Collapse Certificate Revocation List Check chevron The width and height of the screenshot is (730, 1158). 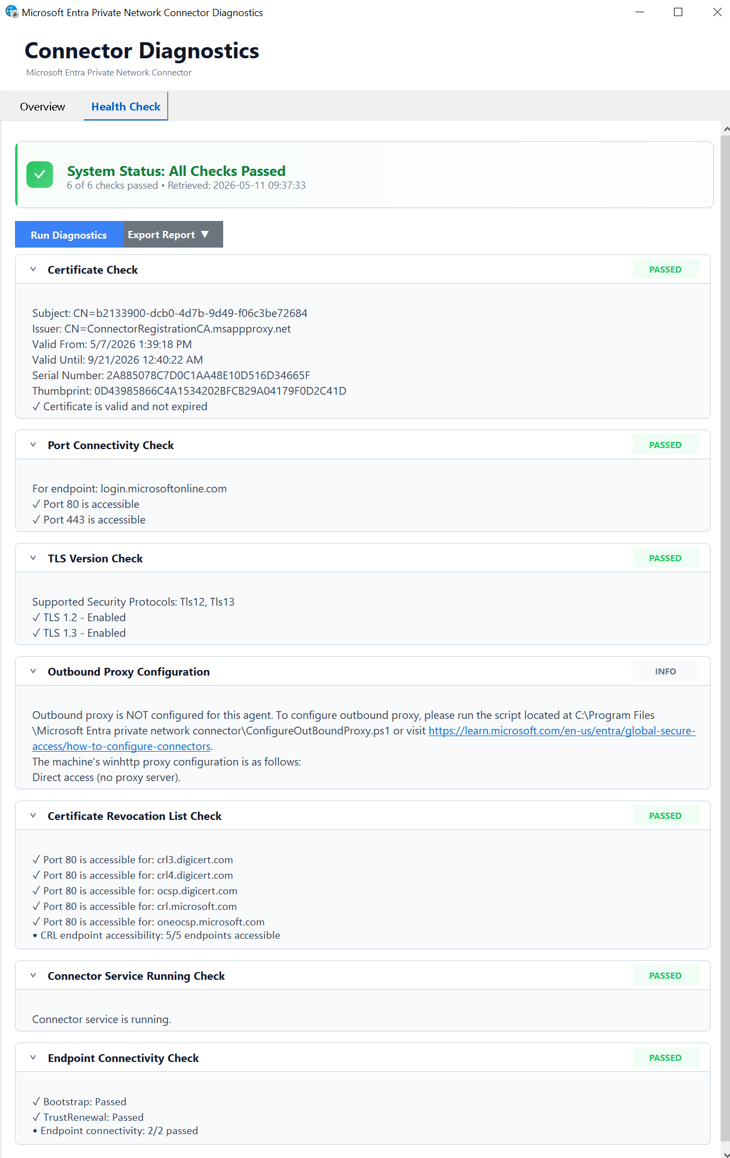tap(33, 815)
